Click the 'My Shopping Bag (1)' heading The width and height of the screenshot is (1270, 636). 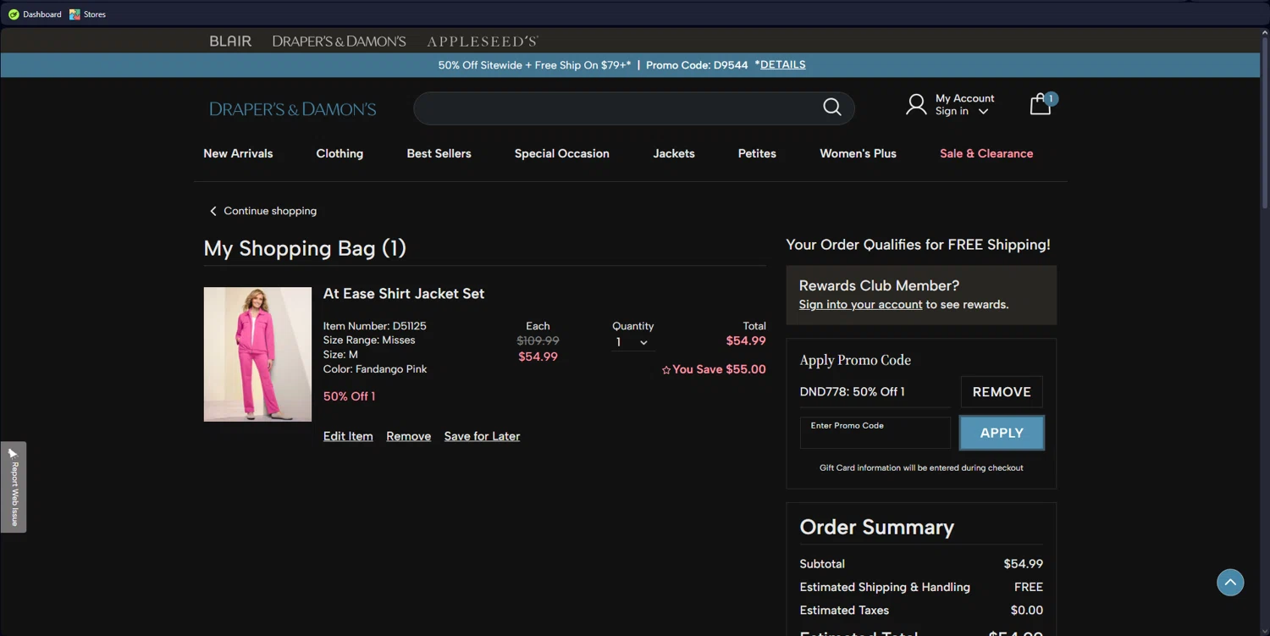tap(305, 248)
